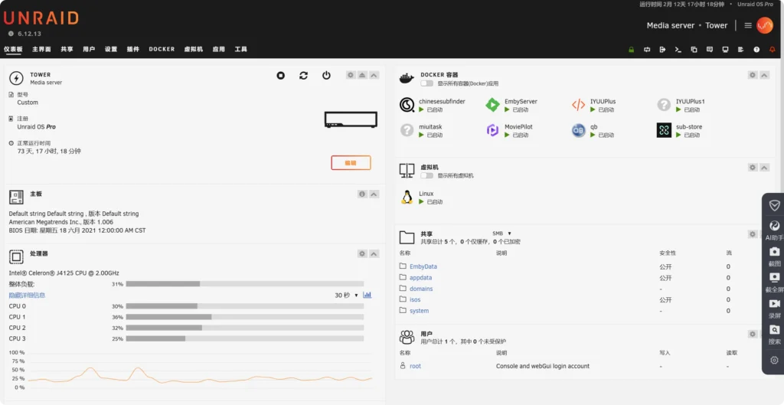This screenshot has height=405, width=784.
Task: Open settings gear in the TOWER panel
Action: pyautogui.click(x=351, y=75)
